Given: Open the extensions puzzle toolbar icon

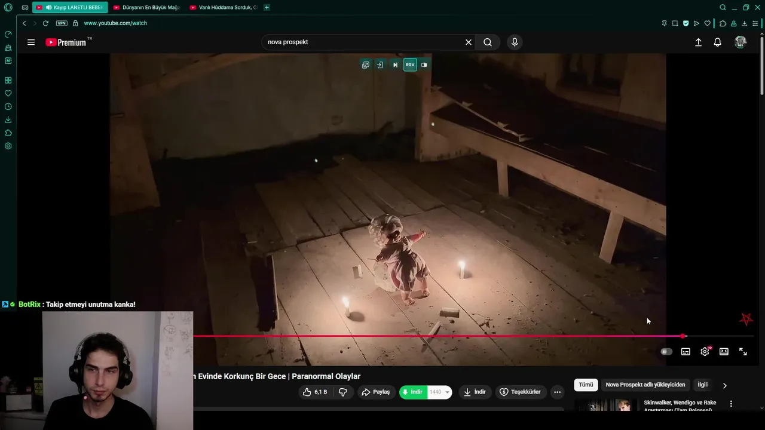Looking at the screenshot, I should pos(723,23).
